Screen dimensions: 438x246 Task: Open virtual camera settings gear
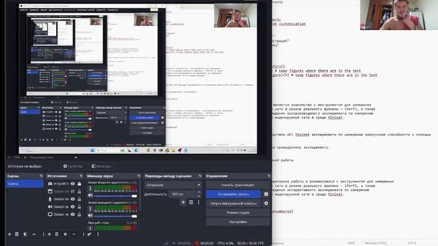pyautogui.click(x=266, y=204)
